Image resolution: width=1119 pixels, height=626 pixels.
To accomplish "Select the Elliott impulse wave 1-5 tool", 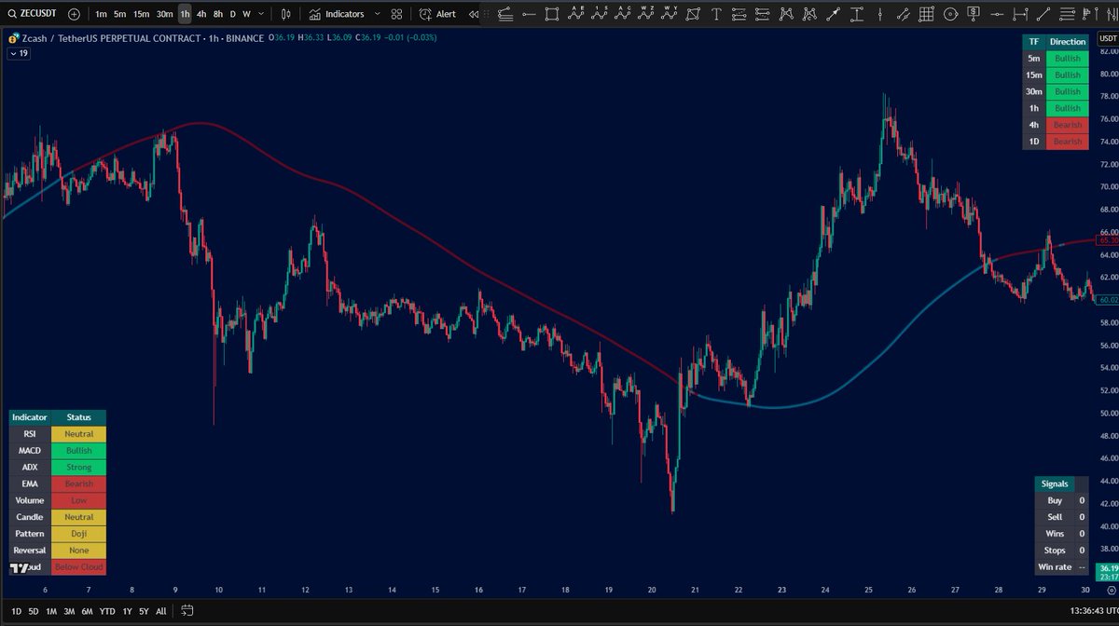I will pyautogui.click(x=601, y=14).
